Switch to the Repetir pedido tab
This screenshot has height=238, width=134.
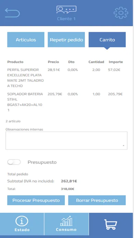point(66,40)
